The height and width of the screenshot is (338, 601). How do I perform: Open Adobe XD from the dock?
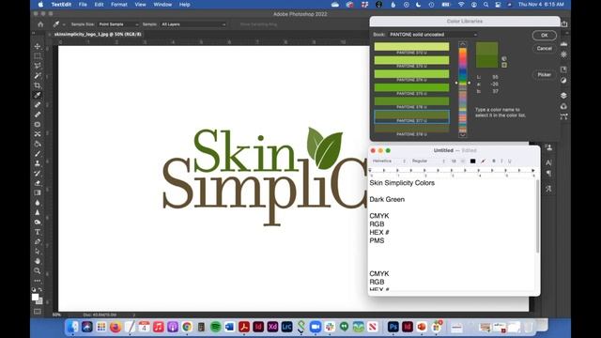click(272, 327)
